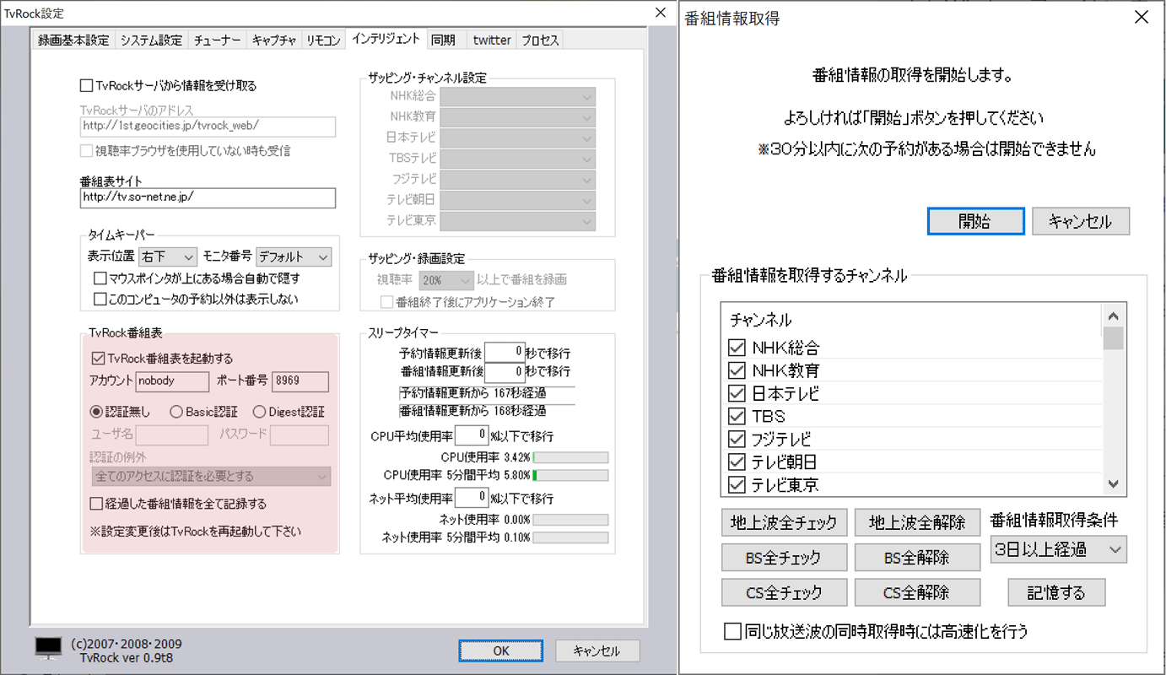The width and height of the screenshot is (1166, 675).
Task: Enable TvRockサーバから情報を受け取る checkbox
Action: point(86,85)
